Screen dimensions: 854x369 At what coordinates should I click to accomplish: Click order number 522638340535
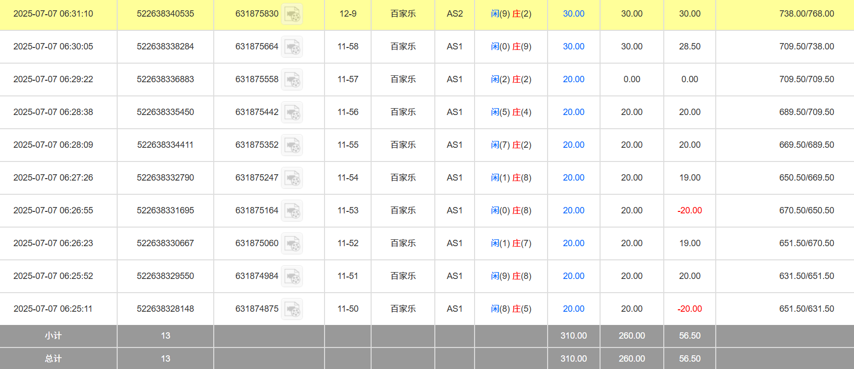165,14
